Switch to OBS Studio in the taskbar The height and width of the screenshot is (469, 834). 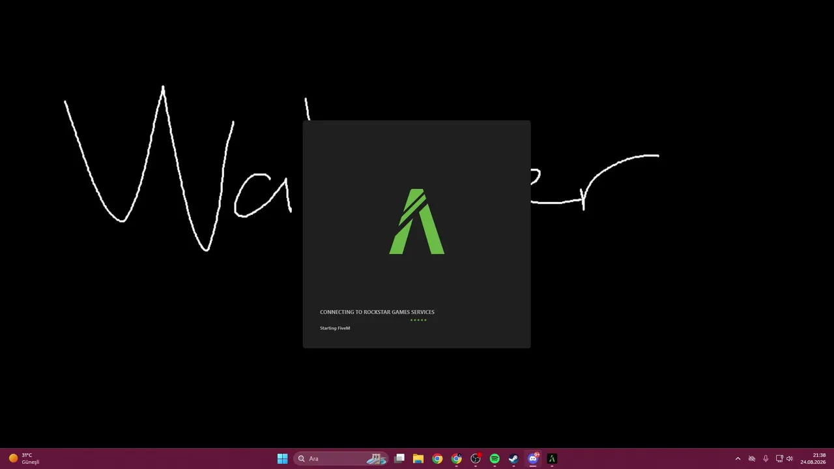point(476,459)
